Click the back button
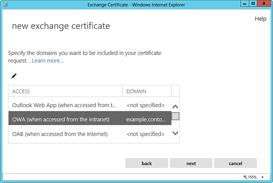This screenshot has height=183, width=273. click(x=146, y=163)
